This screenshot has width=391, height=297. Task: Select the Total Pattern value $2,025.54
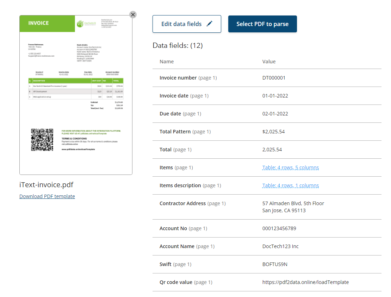273,132
